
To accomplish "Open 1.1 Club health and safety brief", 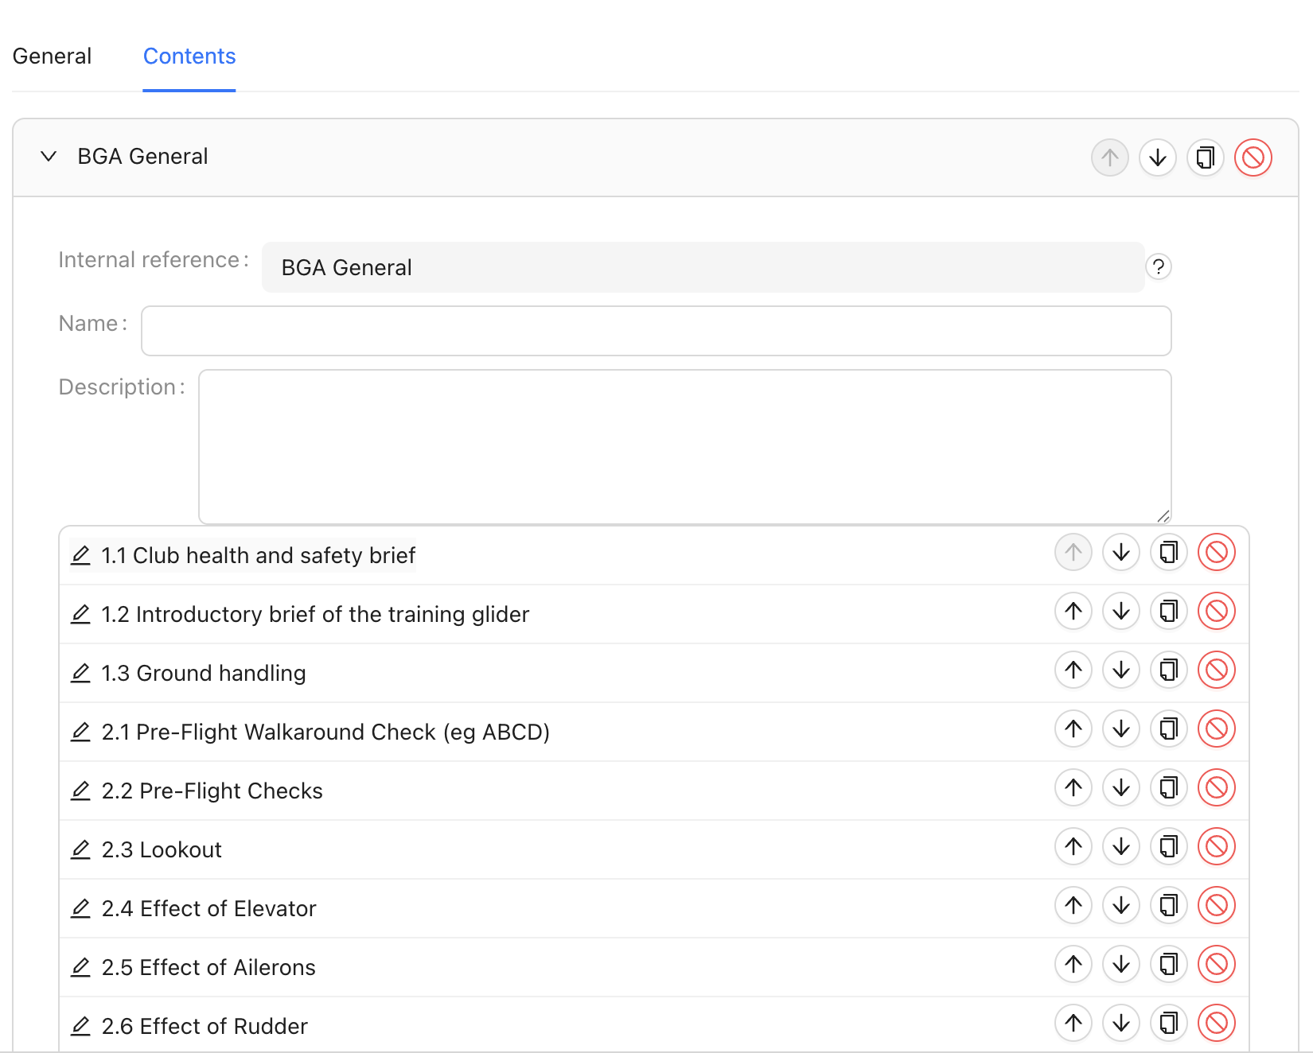I will 258,555.
